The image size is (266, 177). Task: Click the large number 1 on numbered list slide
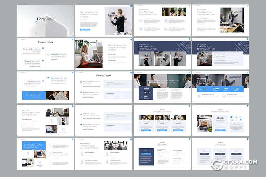tap(82, 154)
